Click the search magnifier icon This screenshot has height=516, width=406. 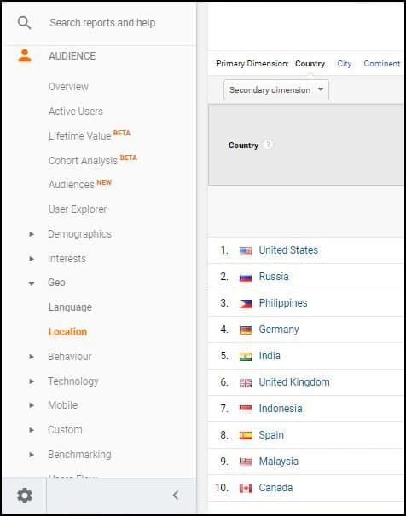(x=24, y=23)
